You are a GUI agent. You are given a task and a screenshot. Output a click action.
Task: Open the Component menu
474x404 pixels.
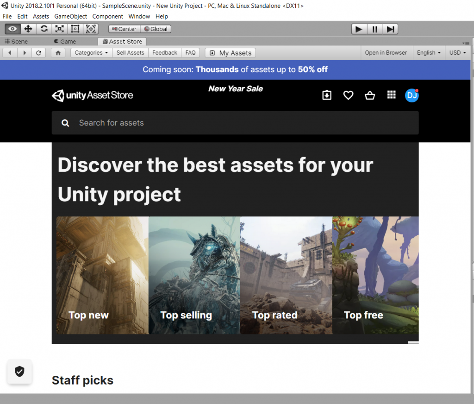coord(107,16)
